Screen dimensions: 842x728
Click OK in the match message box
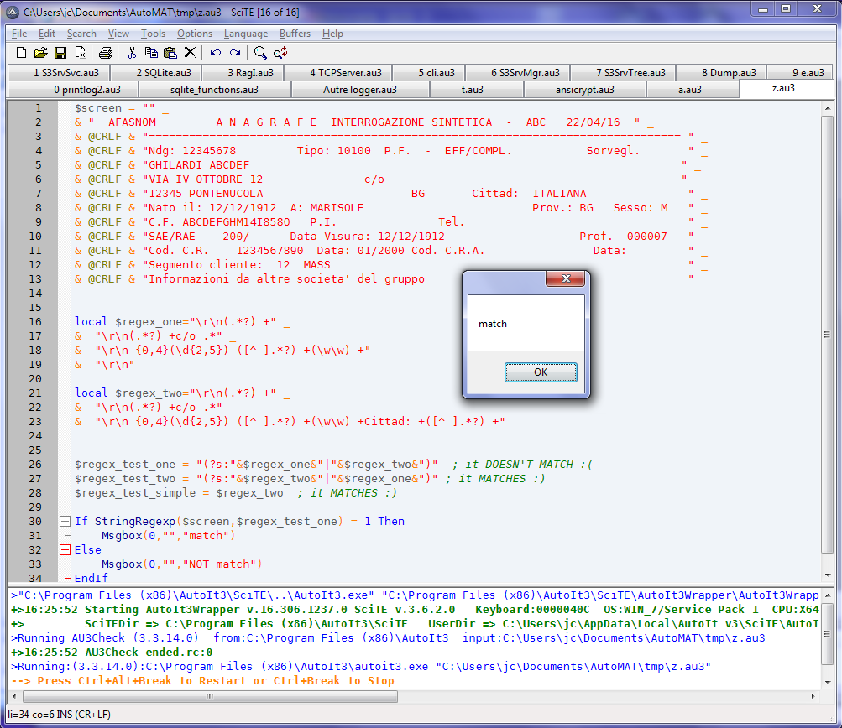pyautogui.click(x=541, y=372)
